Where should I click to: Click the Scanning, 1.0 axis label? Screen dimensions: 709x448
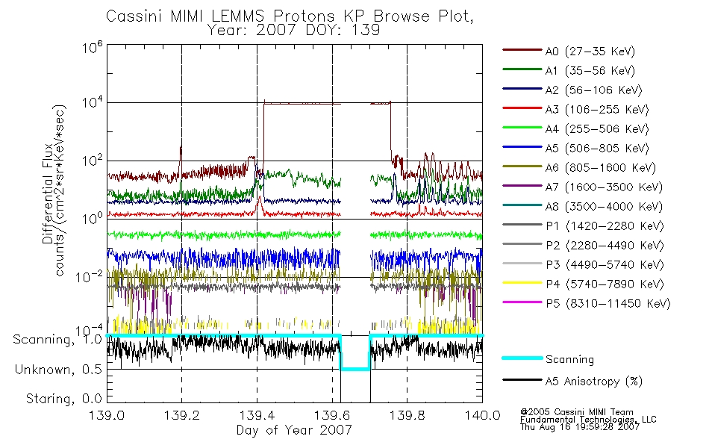click(x=57, y=340)
